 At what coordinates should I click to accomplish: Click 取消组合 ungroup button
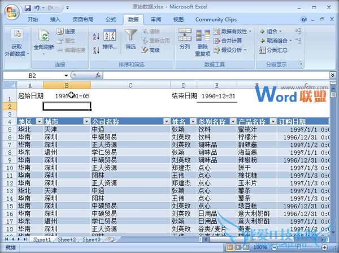click(275, 41)
